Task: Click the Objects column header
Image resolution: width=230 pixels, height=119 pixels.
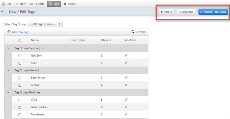Action: coord(106,40)
